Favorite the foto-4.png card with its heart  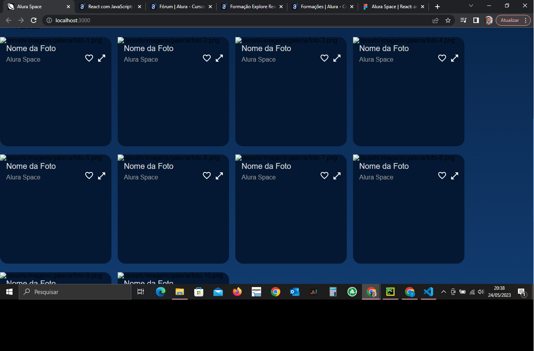point(442,58)
